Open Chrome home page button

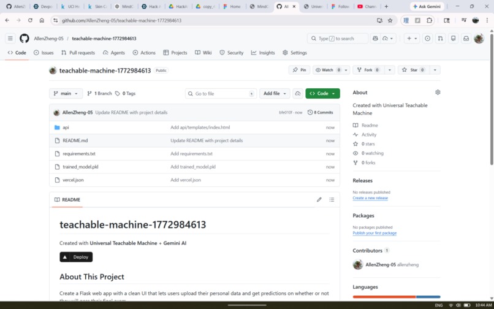coord(42,20)
